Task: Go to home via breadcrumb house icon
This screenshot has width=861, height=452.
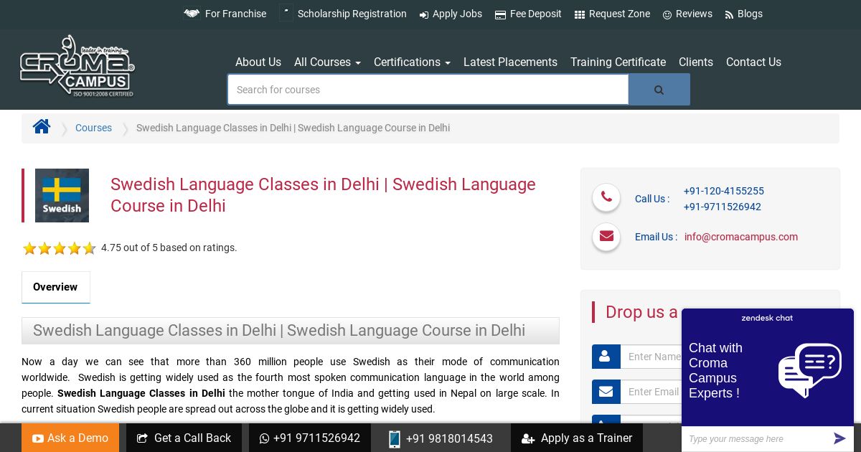Action: click(42, 127)
